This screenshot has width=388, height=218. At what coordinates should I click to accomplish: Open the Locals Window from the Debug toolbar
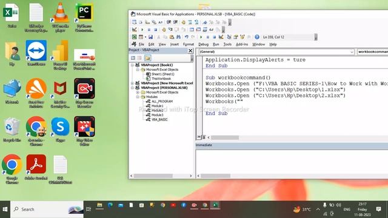192,30
